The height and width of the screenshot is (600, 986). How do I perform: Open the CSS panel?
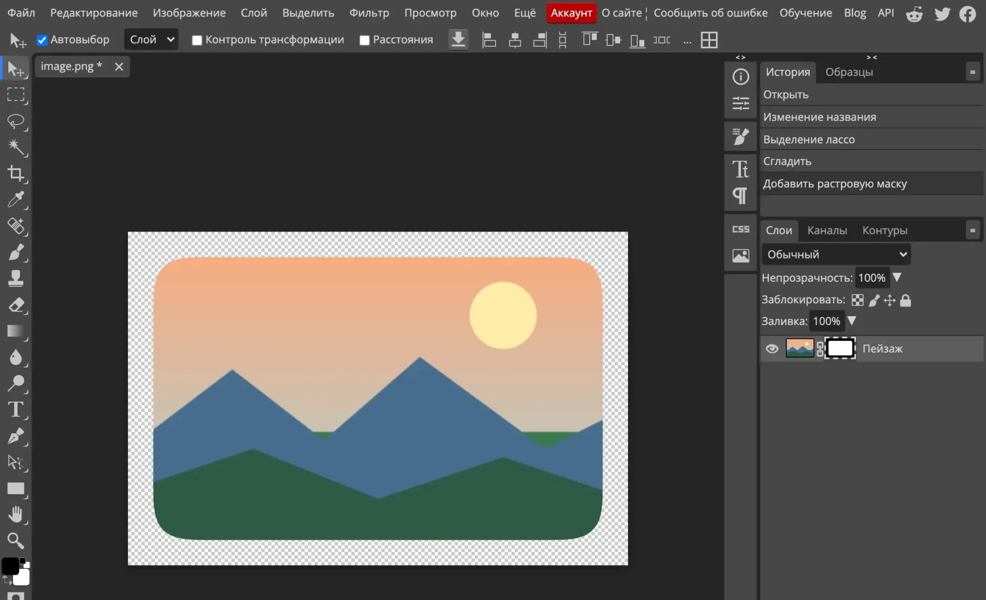point(741,229)
